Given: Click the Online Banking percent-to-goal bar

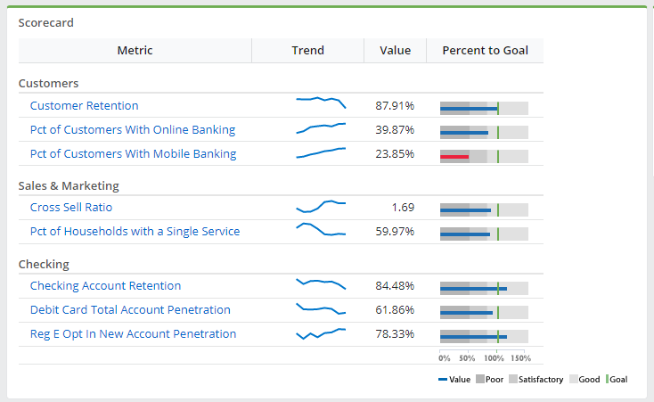Looking at the screenshot, I should point(484,133).
